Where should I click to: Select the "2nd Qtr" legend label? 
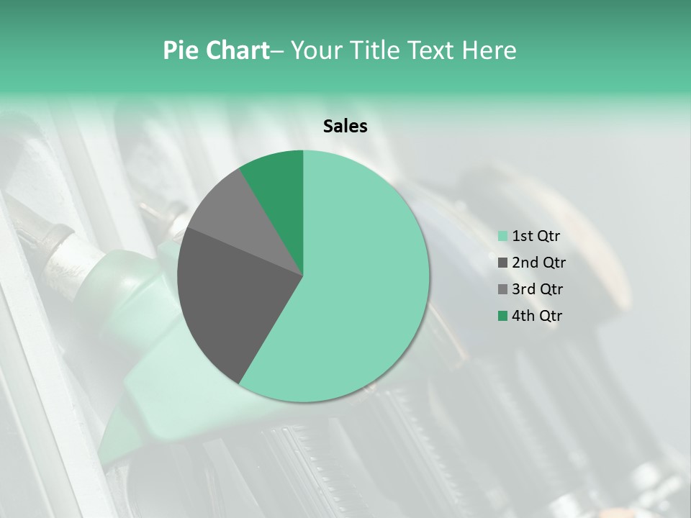[538, 263]
